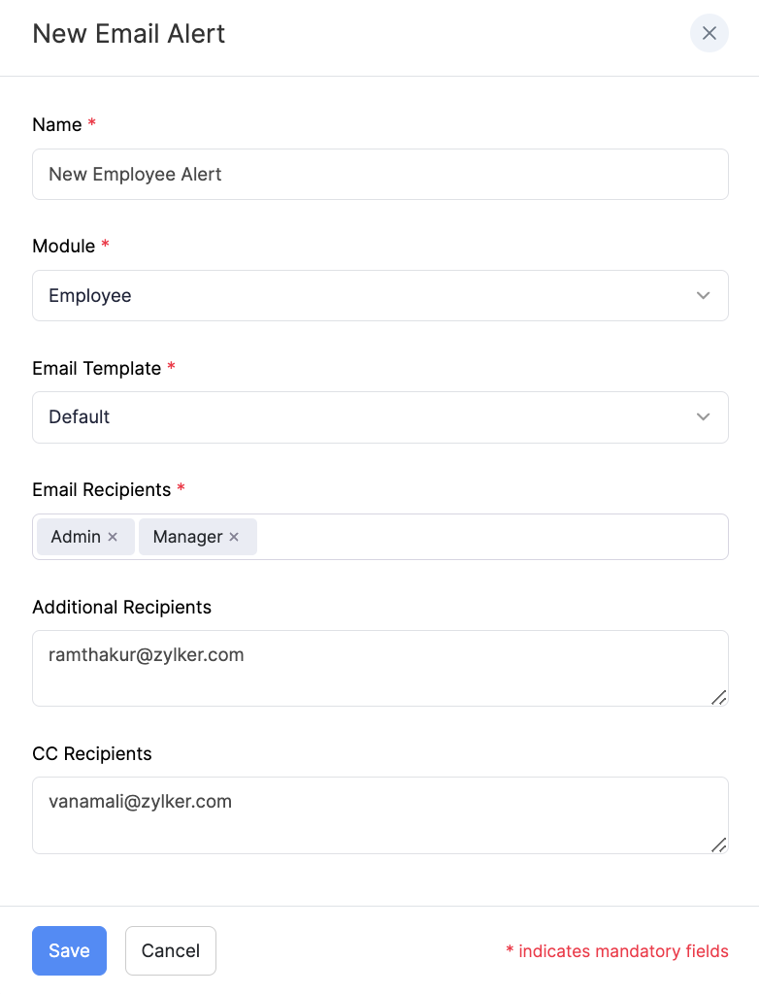The height and width of the screenshot is (994, 759).
Task: Close the New Email Alert dialog
Action: [x=709, y=33]
